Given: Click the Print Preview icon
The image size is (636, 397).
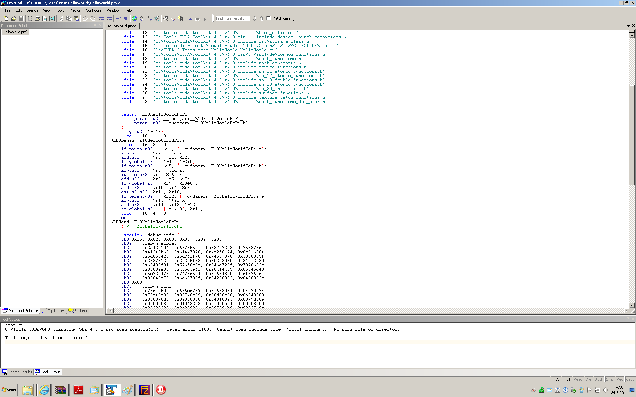Looking at the screenshot, I should click(45, 19).
